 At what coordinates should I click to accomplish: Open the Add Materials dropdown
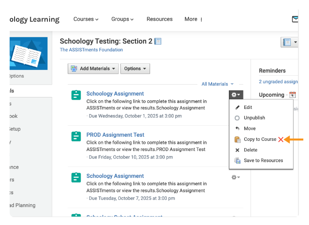[x=93, y=69]
